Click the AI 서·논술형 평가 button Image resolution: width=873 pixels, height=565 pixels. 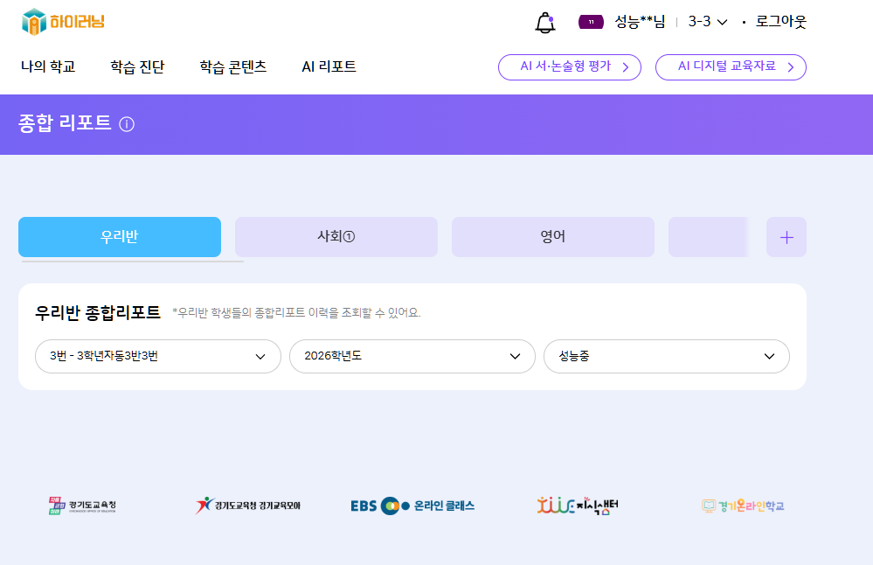(569, 66)
